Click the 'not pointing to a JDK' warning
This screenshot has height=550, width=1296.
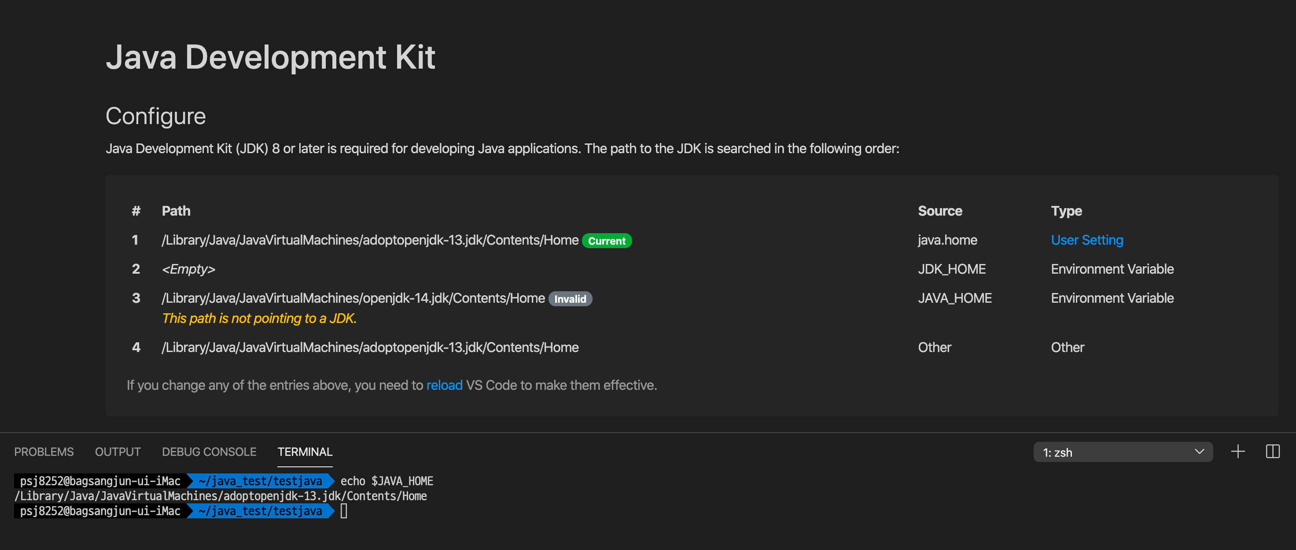[x=259, y=319]
